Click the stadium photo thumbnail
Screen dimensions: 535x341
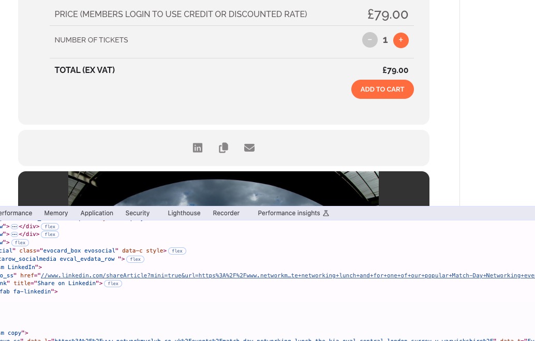click(224, 188)
